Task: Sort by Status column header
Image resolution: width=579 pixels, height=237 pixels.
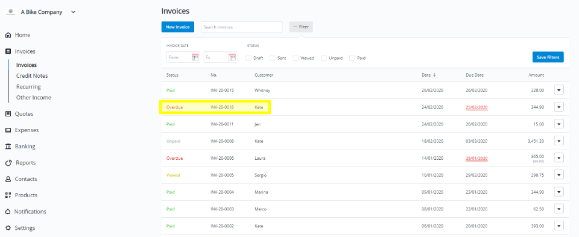Action: pos(172,75)
